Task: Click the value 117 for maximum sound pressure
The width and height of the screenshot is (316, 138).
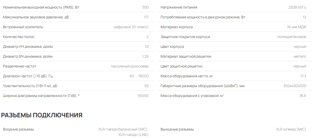Action: point(146,17)
